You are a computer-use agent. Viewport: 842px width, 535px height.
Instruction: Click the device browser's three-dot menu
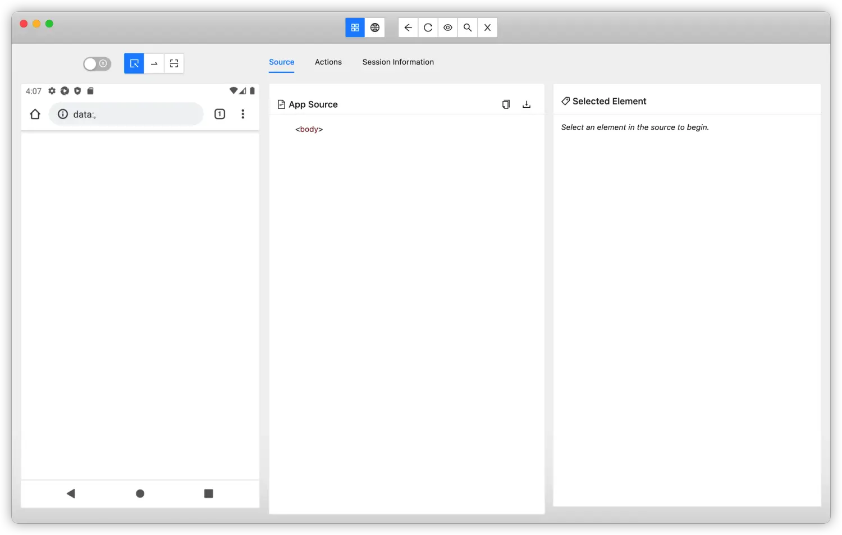point(242,115)
